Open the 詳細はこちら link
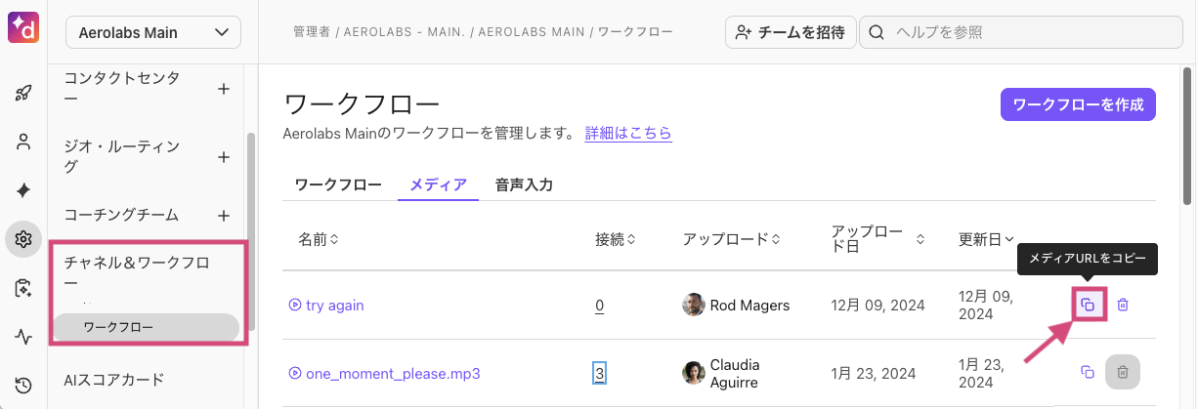Image resolution: width=1198 pixels, height=409 pixels. (628, 133)
